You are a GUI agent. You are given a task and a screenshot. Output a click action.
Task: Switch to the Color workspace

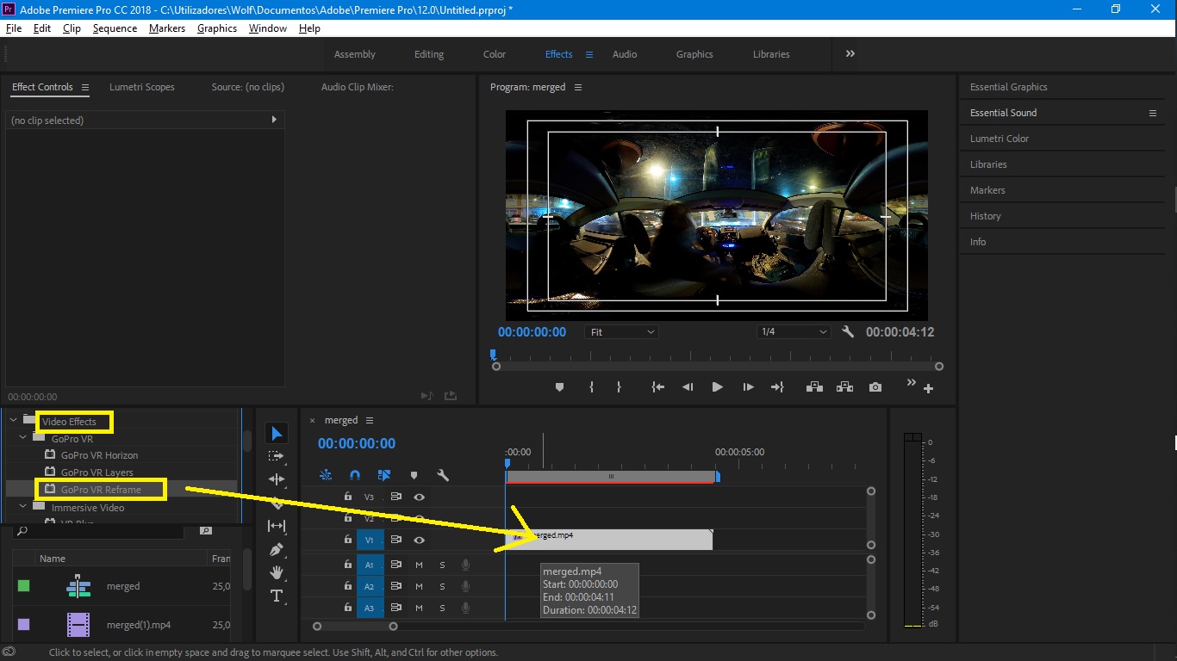pos(495,54)
